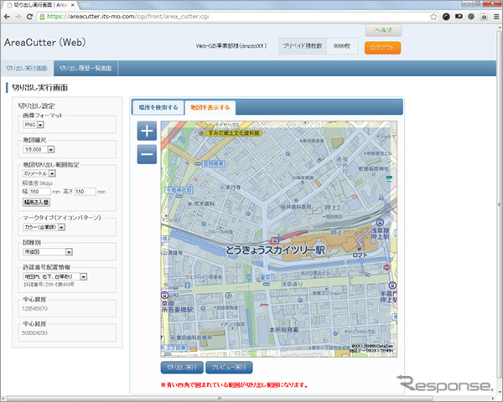Open the 画像フォーマット PNG dropdown
Screen dimensions: 503x402
(x=34, y=125)
